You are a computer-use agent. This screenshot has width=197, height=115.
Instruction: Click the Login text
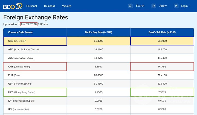point(184,6)
